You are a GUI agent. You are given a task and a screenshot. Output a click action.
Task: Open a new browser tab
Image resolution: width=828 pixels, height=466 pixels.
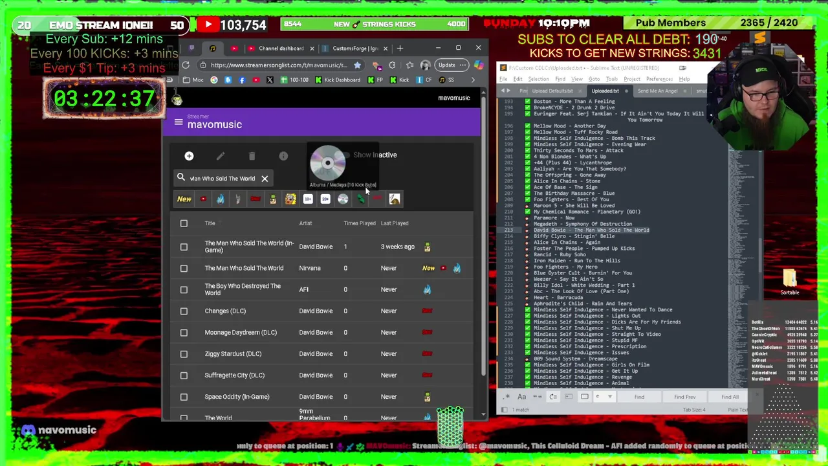pos(400,49)
